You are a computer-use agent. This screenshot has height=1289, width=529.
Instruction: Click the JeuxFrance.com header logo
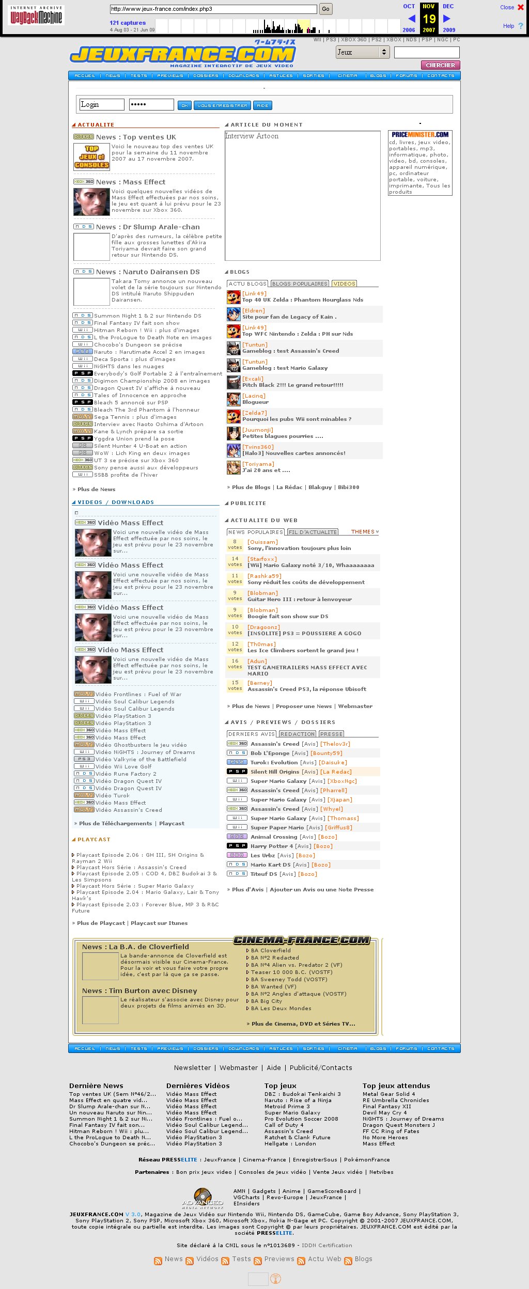[x=183, y=54]
